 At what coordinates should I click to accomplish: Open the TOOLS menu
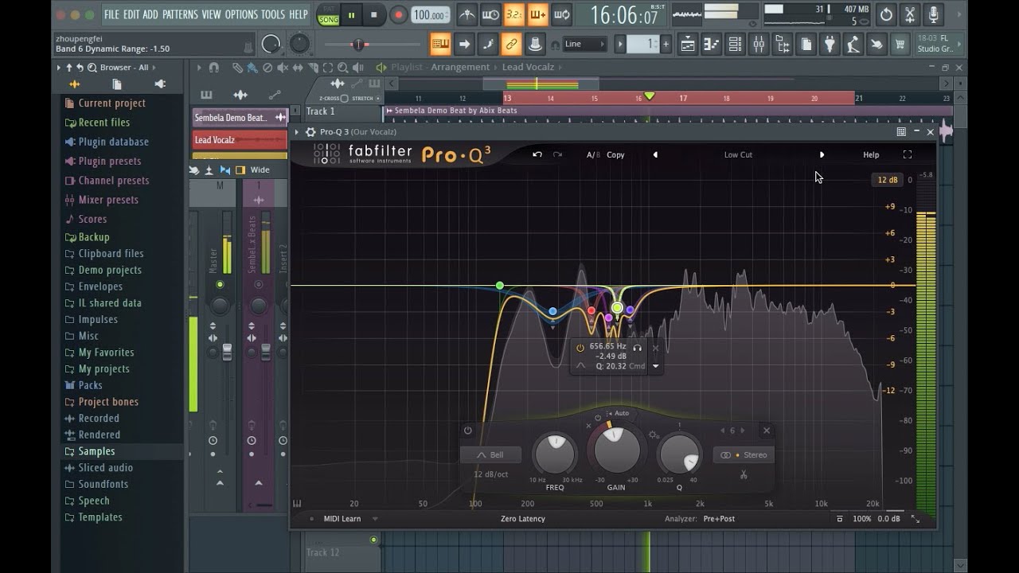[273, 14]
